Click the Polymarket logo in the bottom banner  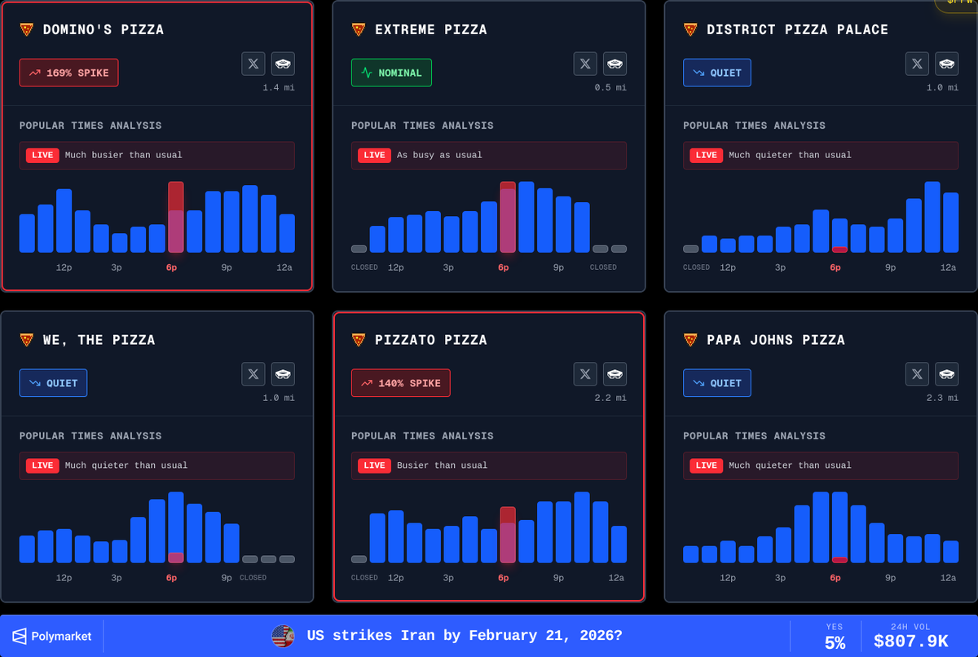click(52, 636)
